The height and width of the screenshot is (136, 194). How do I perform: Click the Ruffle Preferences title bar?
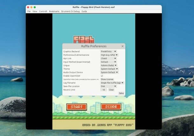click(x=94, y=46)
